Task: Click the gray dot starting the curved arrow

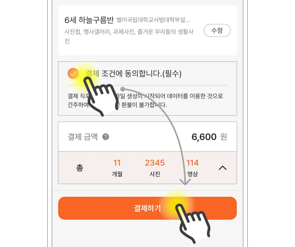Action: (123, 89)
